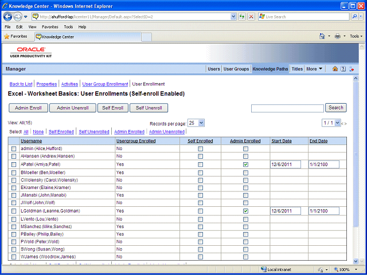Click the Log out icon

(x=351, y=69)
